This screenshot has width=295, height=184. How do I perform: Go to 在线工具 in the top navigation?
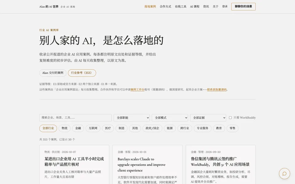[x=181, y=6]
